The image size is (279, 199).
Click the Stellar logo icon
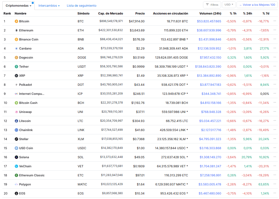click(x=16, y=139)
